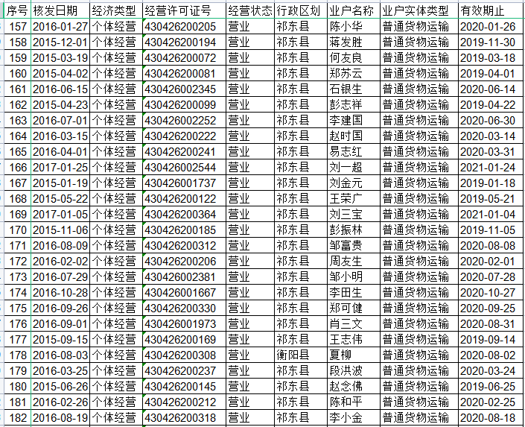Select expiry date 2019-06-25 cell
Image resolution: width=525 pixels, height=427 pixels.
click(487, 387)
